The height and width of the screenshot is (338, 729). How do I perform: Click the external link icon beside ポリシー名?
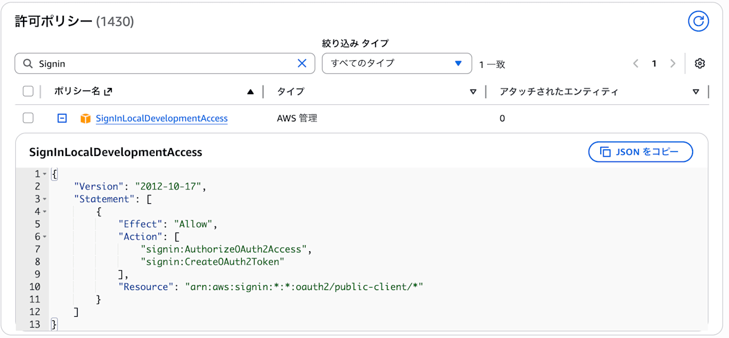[108, 92]
